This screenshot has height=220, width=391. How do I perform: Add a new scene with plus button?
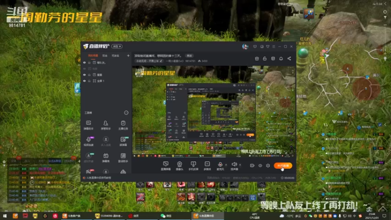[x=128, y=56]
